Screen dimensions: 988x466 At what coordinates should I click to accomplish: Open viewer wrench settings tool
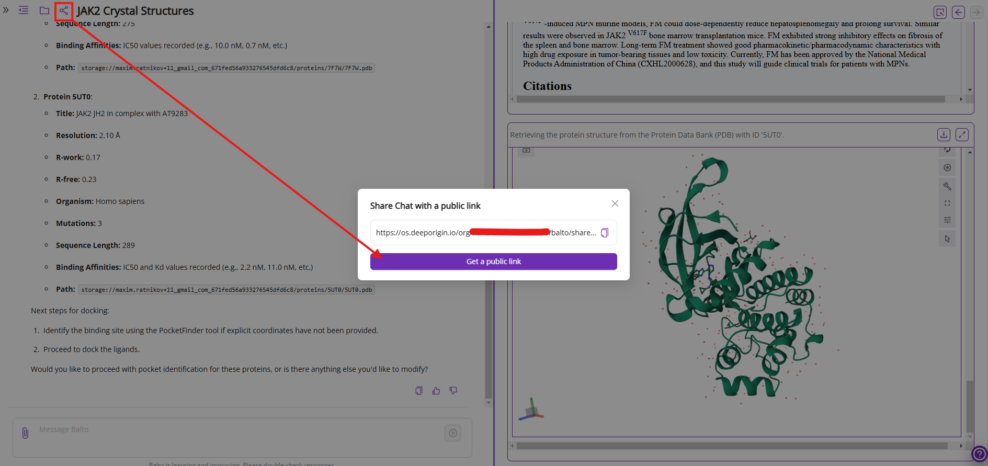(x=947, y=186)
